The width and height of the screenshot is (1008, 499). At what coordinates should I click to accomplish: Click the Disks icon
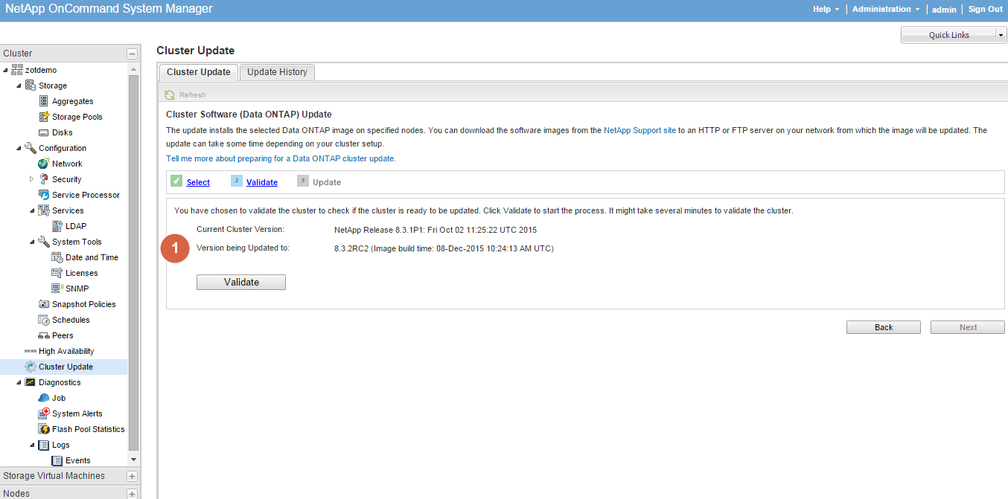(44, 132)
